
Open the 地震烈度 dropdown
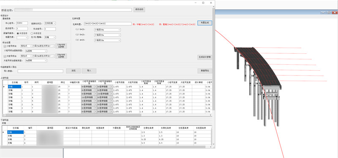click(22, 37)
